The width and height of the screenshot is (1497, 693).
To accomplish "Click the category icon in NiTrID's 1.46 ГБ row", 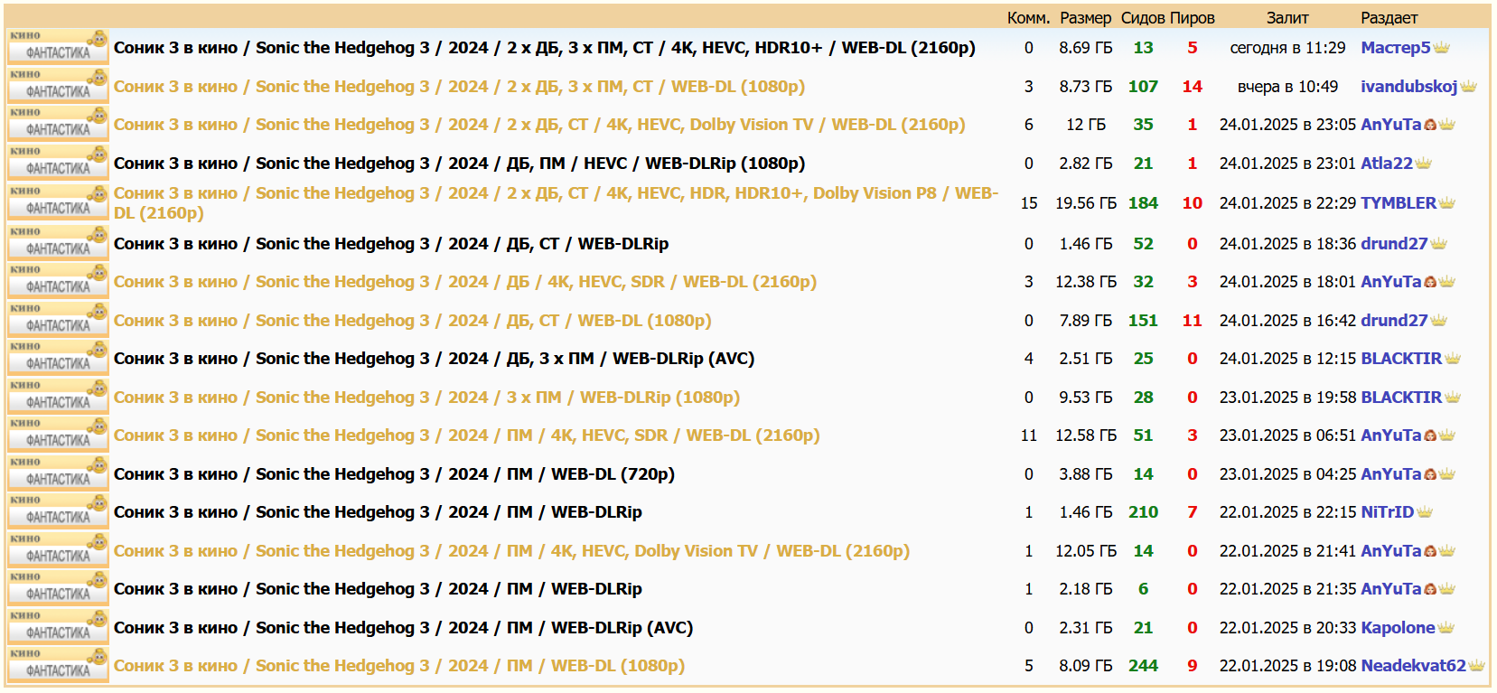I will 58,511.
